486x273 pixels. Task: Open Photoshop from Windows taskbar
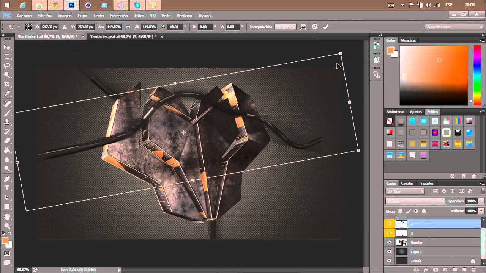(71, 5)
